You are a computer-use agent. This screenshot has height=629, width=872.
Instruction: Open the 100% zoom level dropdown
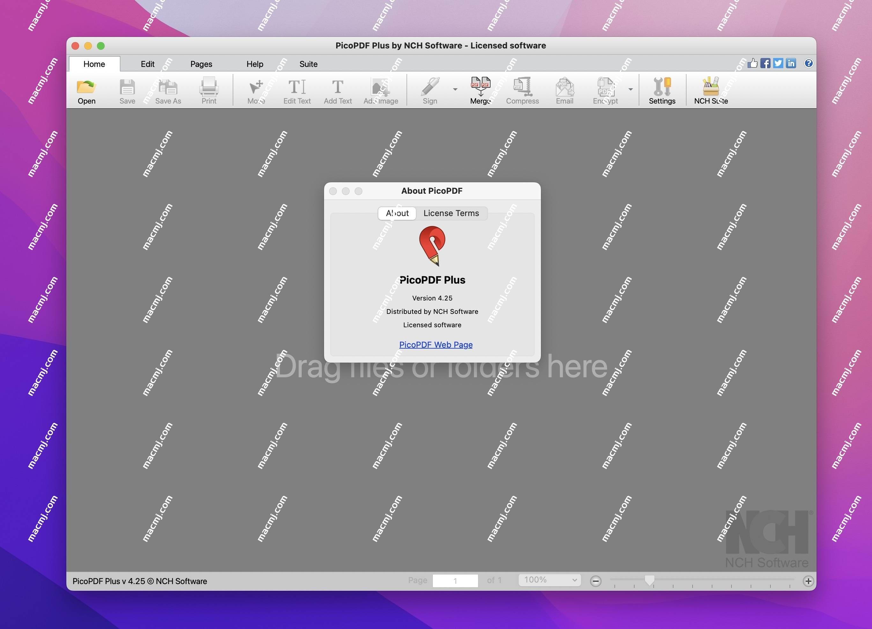(550, 580)
